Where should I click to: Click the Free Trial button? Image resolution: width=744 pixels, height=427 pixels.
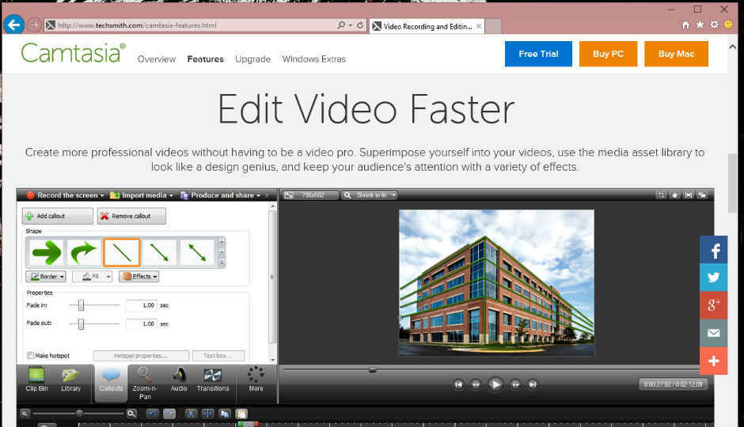click(x=538, y=54)
